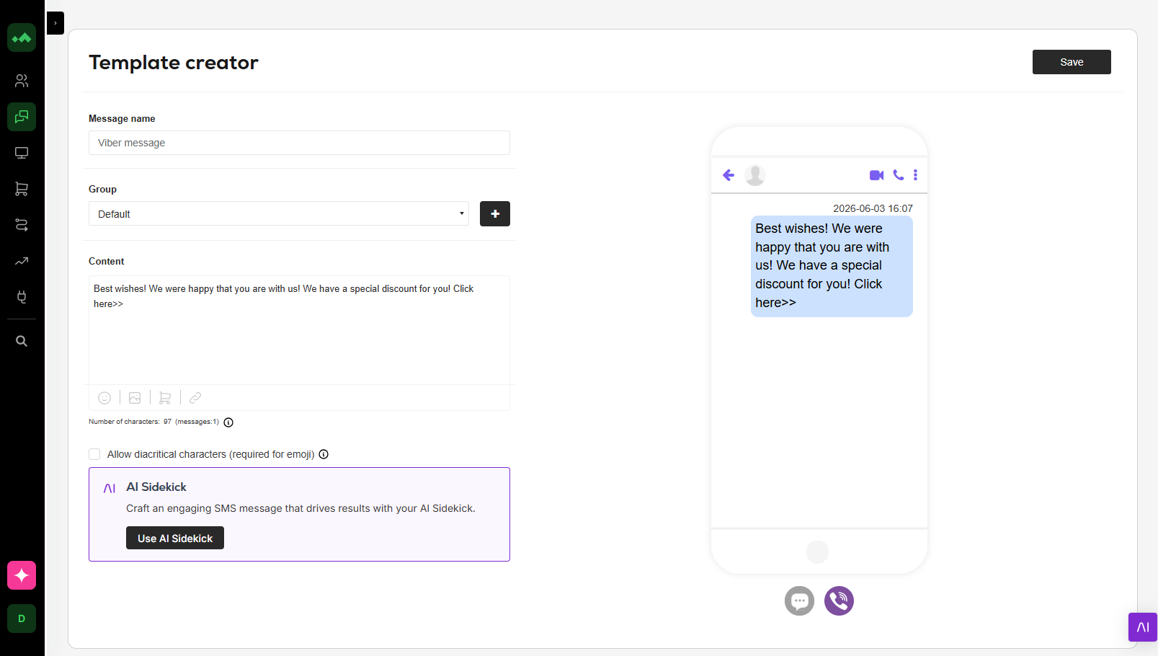This screenshot has width=1158, height=656.
Task: Open the automation flow icon in the sidebar
Action: point(22,225)
